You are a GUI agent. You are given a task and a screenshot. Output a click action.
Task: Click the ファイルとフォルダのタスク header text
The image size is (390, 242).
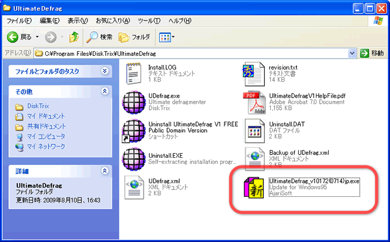point(47,71)
